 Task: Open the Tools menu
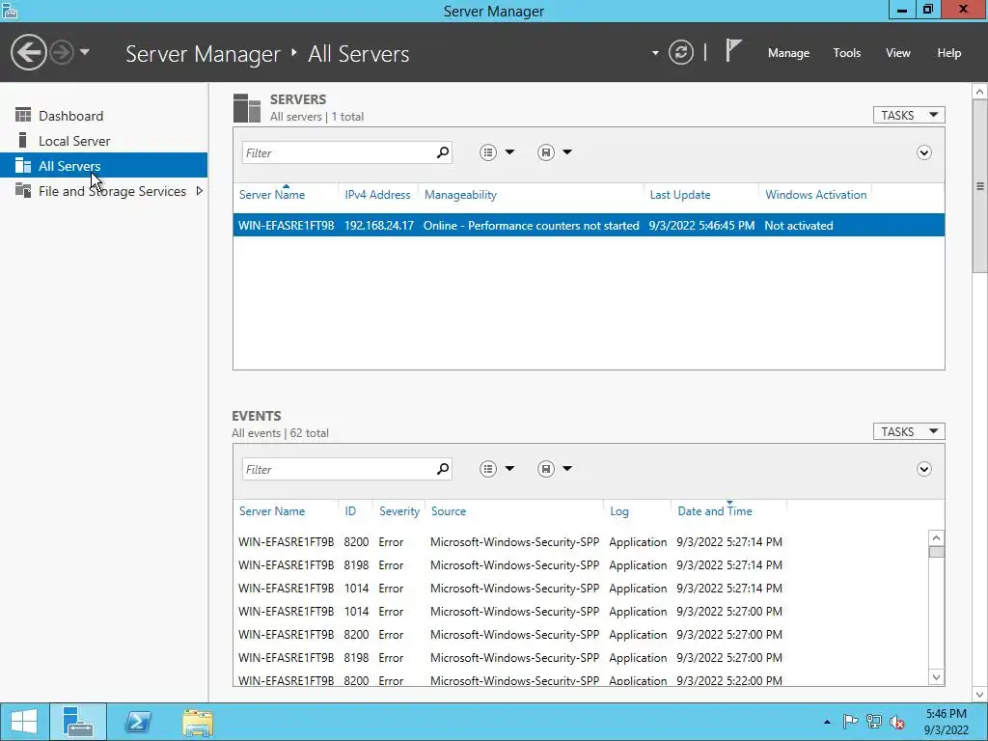coord(847,53)
